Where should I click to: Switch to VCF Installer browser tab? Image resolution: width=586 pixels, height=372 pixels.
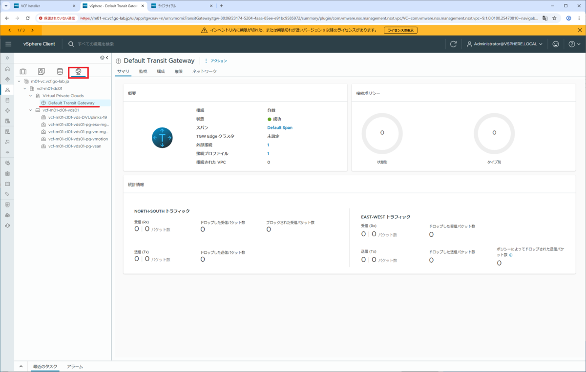[44, 6]
